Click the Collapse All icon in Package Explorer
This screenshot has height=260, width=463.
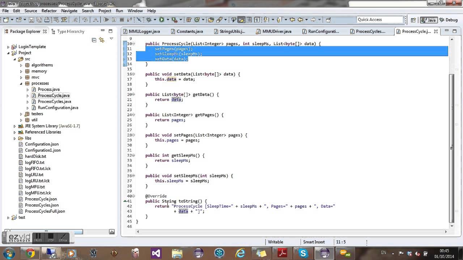point(94,40)
